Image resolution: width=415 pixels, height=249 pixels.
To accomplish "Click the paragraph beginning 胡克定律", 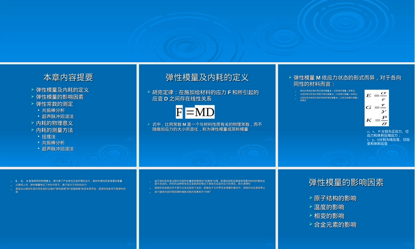I will [x=205, y=95].
